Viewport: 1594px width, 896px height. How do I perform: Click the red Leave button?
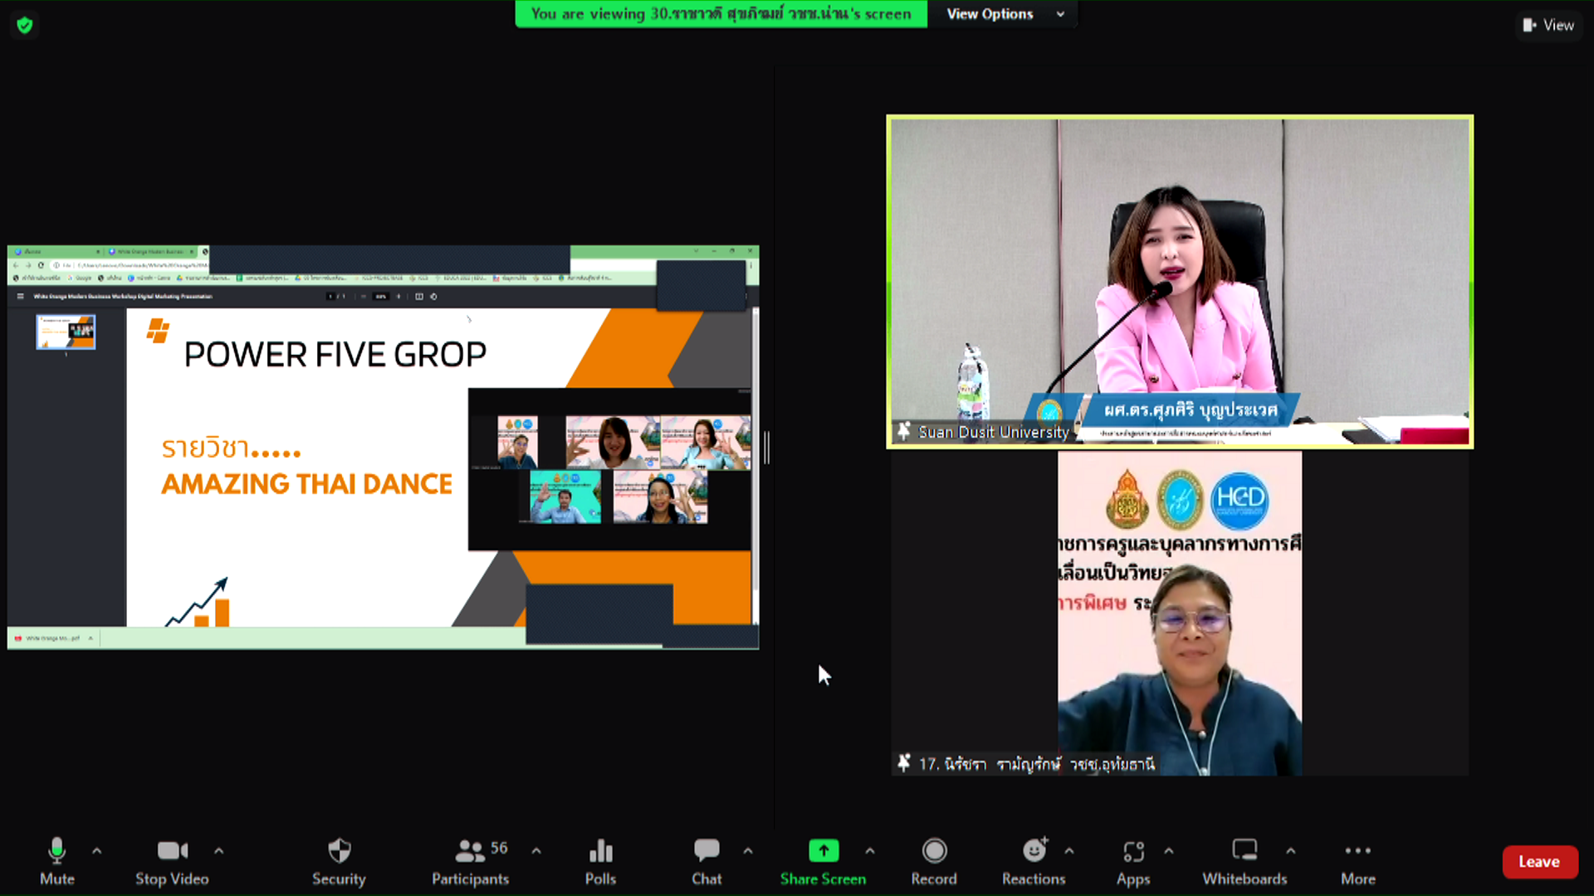[1538, 861]
